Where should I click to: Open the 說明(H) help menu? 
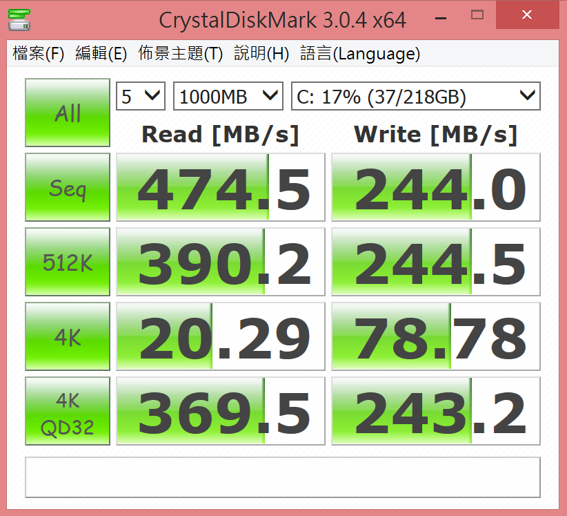pos(261,54)
